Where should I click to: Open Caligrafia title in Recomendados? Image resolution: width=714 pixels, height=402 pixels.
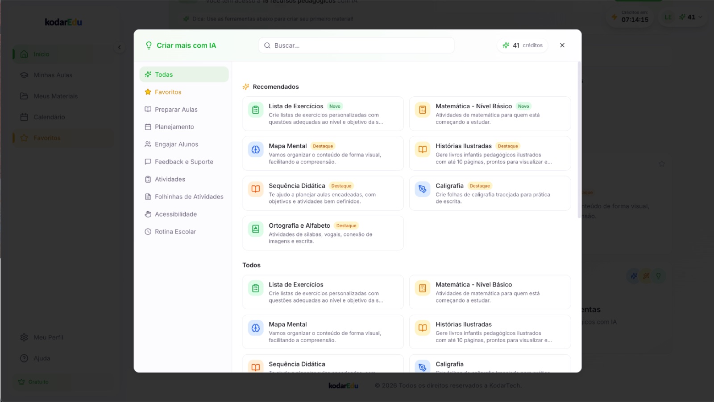(x=449, y=186)
